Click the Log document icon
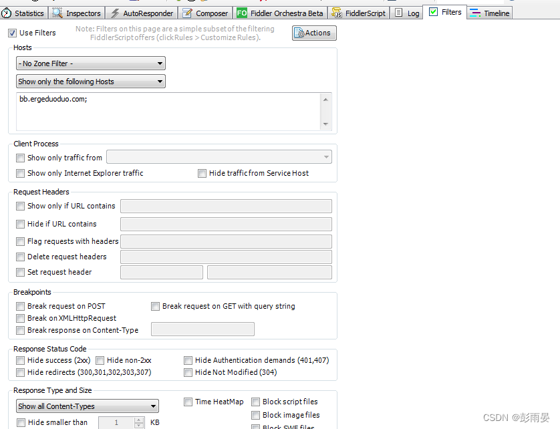The image size is (560, 429). tap(398, 13)
